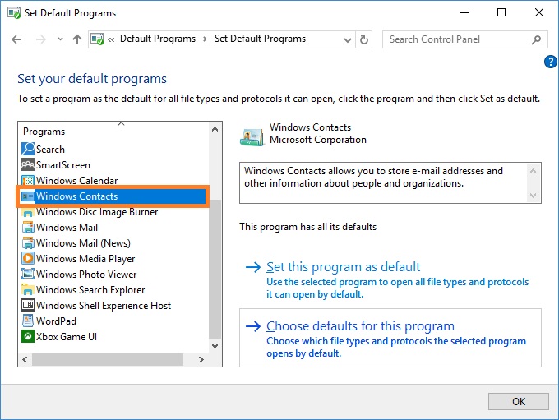Viewport: 559px width, 420px height.
Task: Select Windows Mail (News) entry
Action: pyautogui.click(x=83, y=243)
